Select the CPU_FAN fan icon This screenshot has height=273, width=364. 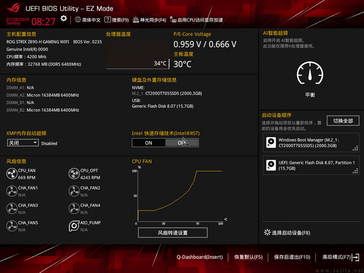coord(12,174)
